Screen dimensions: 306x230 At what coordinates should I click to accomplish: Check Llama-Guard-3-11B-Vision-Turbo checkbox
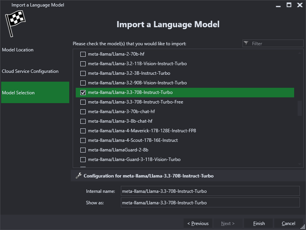(83, 159)
